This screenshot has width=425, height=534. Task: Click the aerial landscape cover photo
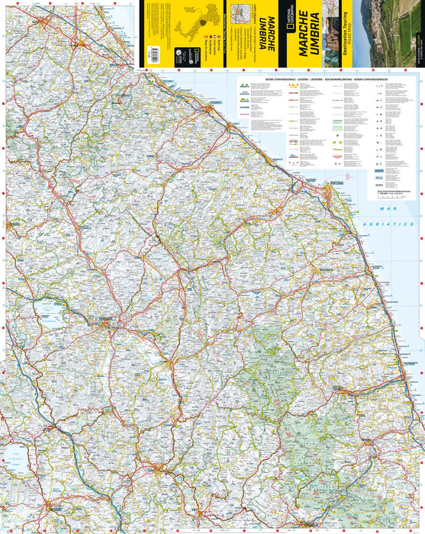pyautogui.click(x=387, y=34)
